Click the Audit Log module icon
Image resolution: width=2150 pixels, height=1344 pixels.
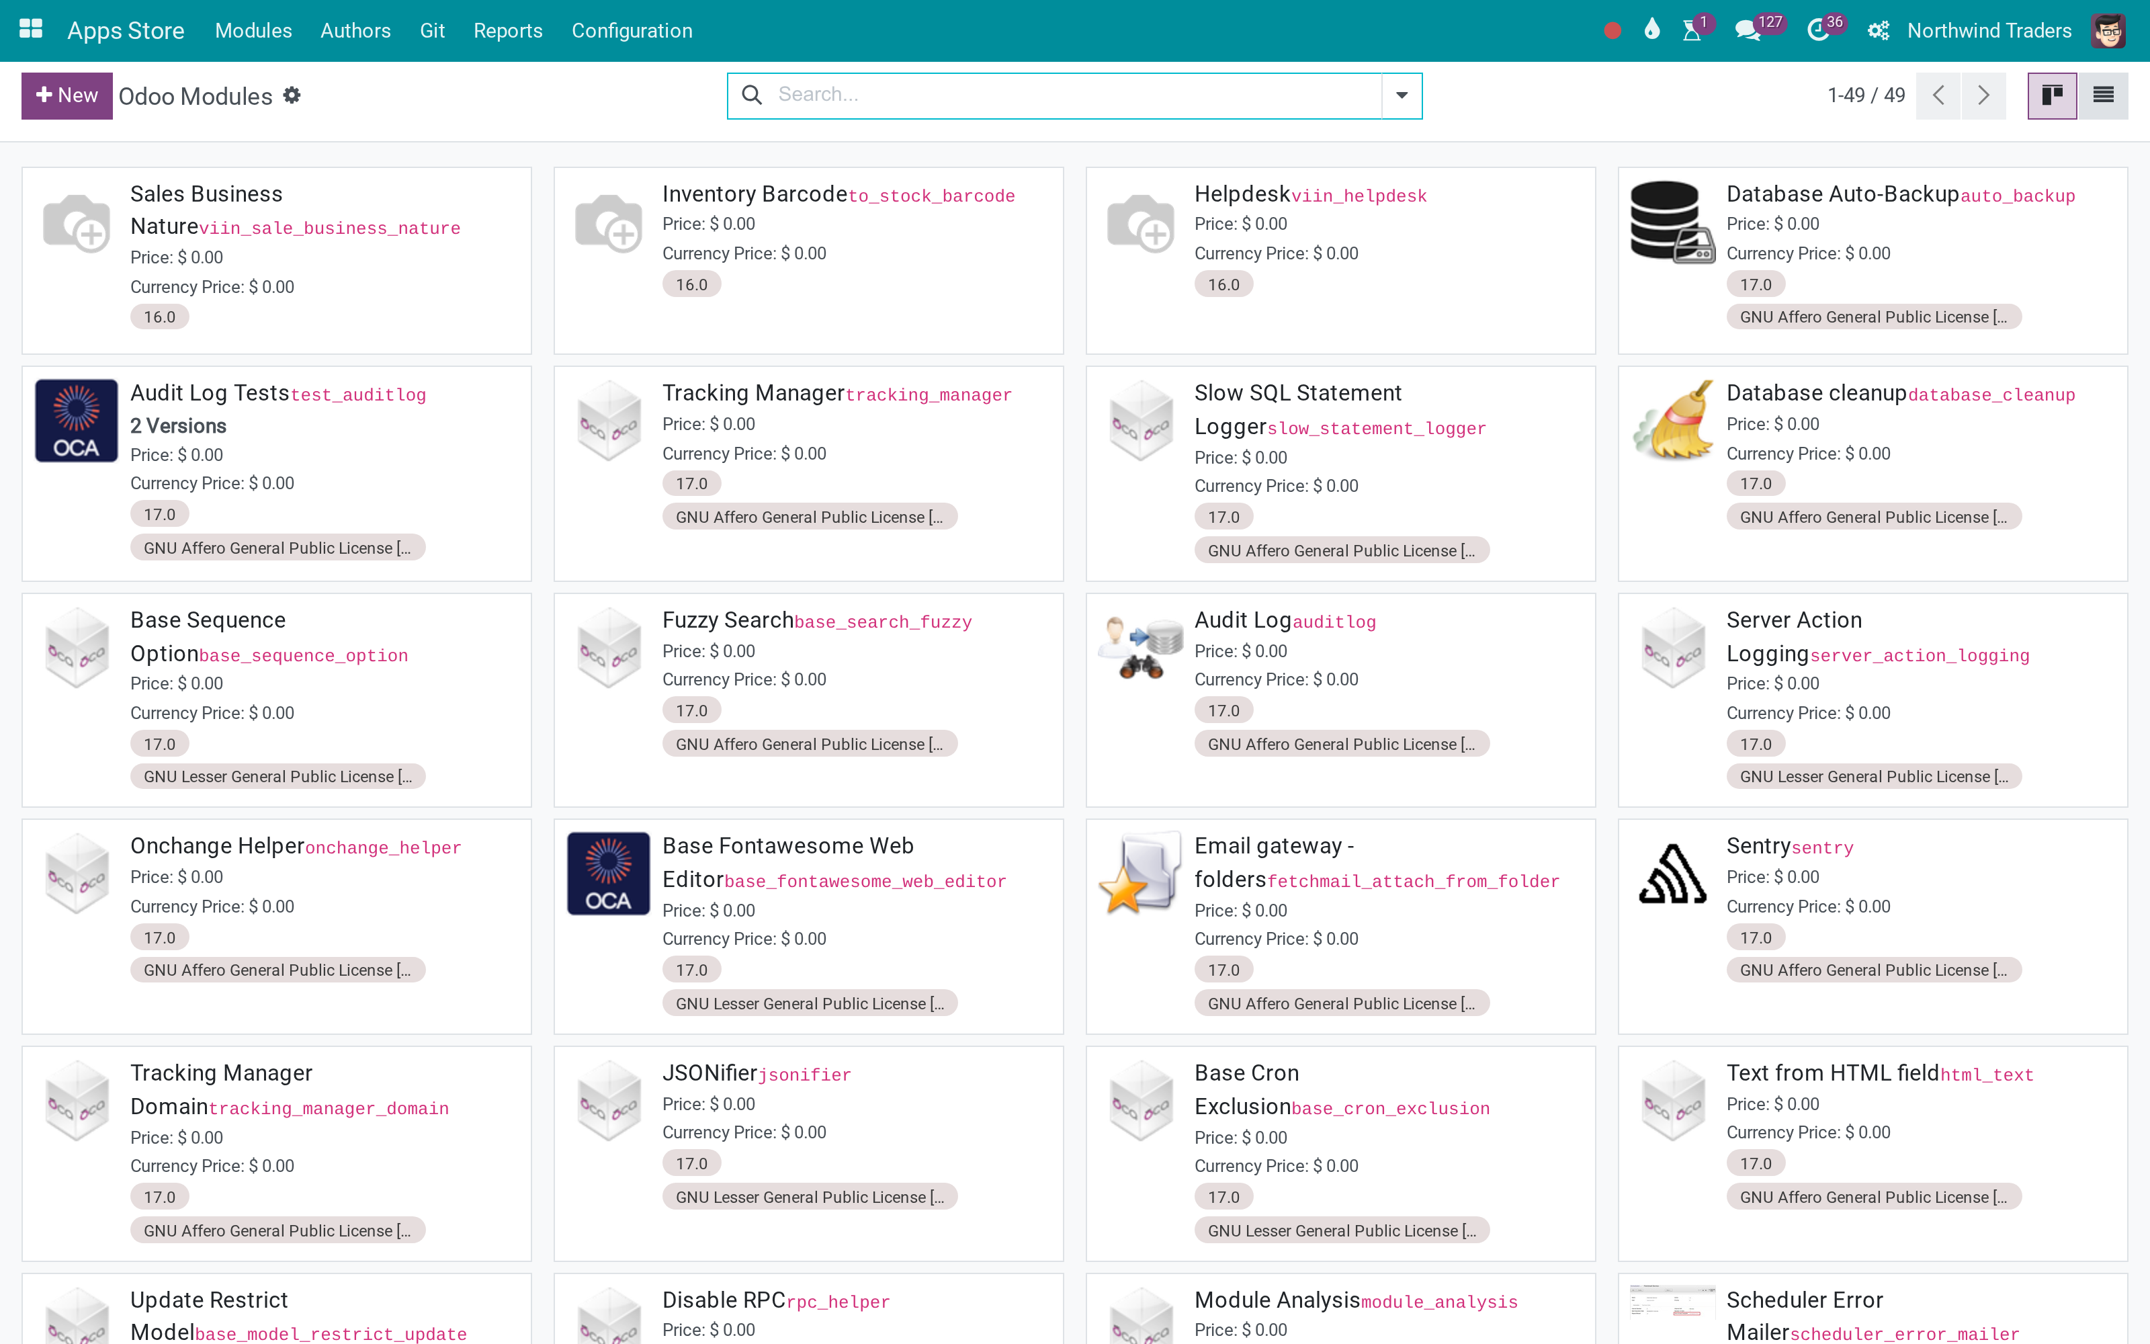(1141, 648)
